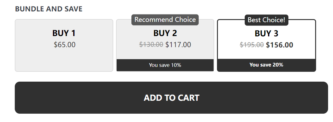This screenshot has width=333, height=122.
Task: Click the 20% text in the BUY 3 banner
Action: pos(278,65)
